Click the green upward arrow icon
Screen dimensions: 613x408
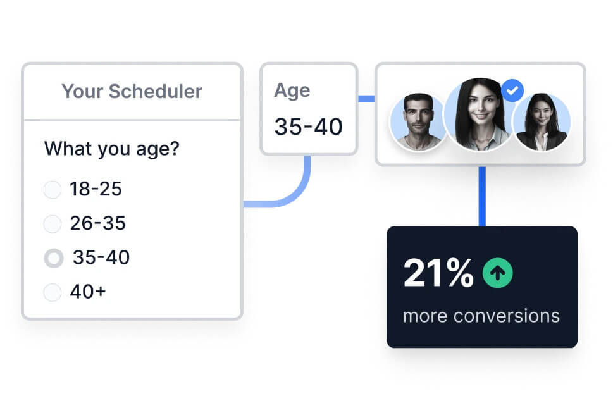(498, 273)
